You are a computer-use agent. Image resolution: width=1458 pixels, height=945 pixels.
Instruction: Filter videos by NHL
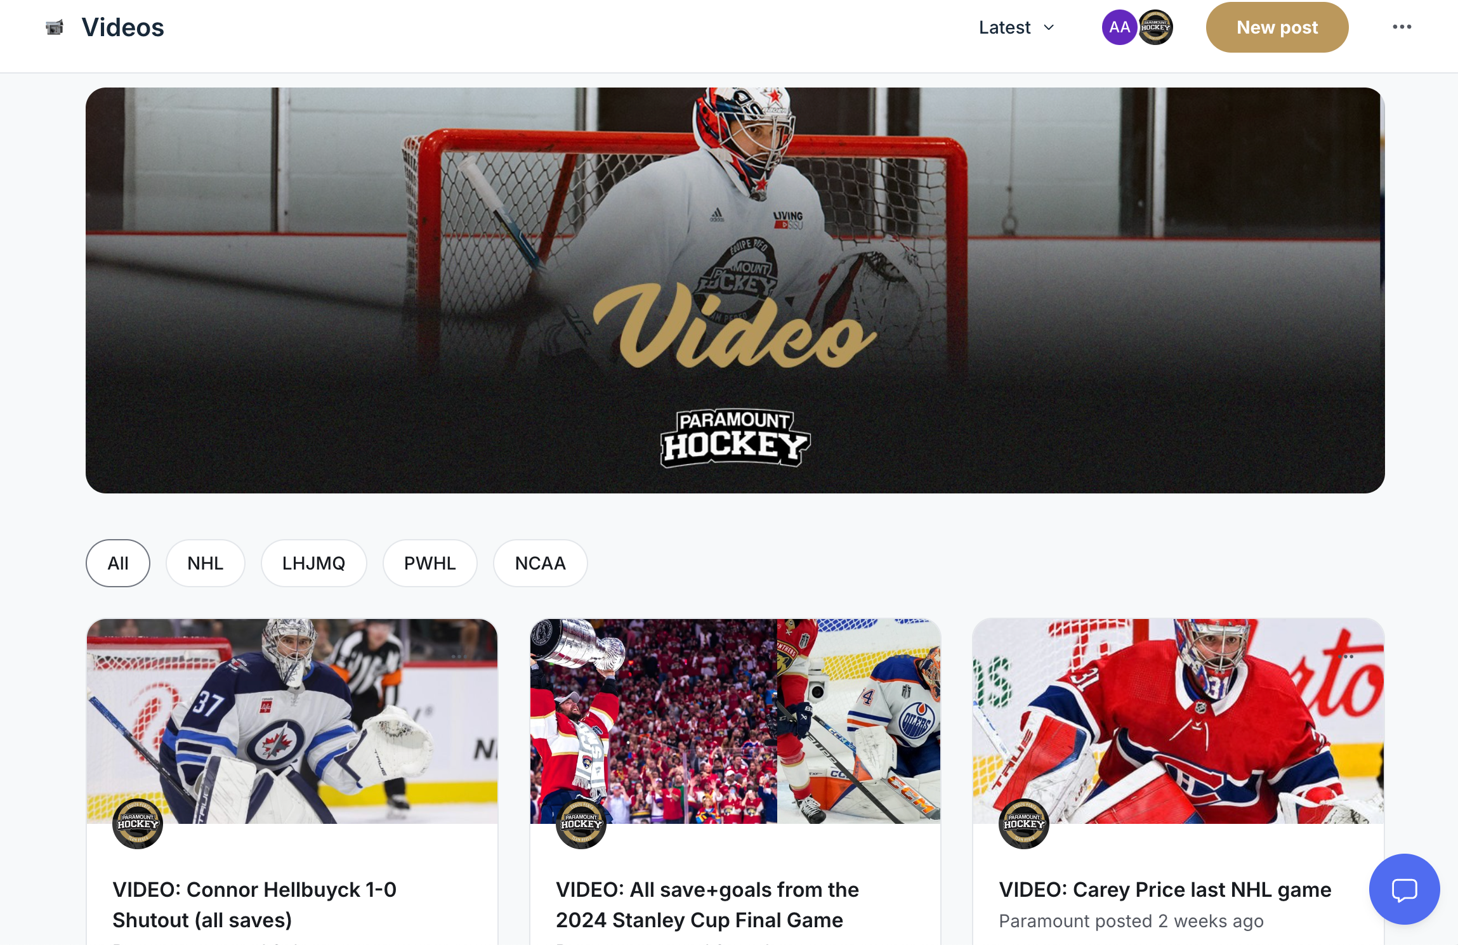pos(205,563)
